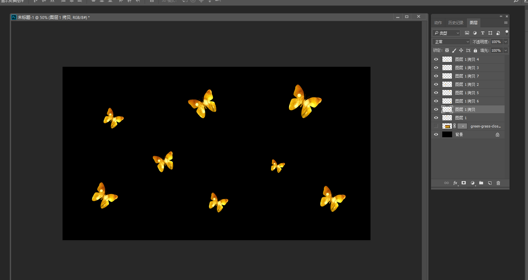Filter layers by shape layer type
This screenshot has width=528, height=280.
point(490,33)
